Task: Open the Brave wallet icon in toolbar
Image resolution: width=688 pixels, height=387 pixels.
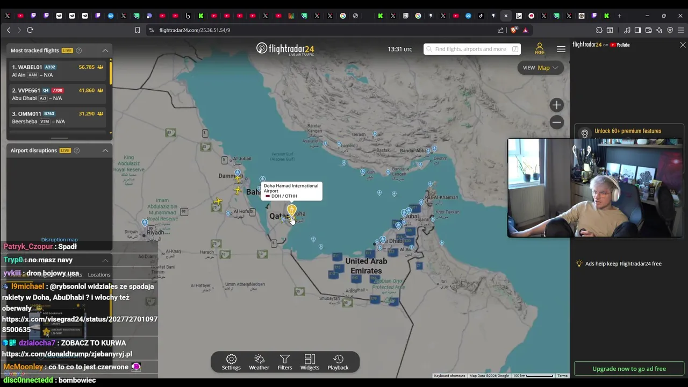Action: [649, 30]
